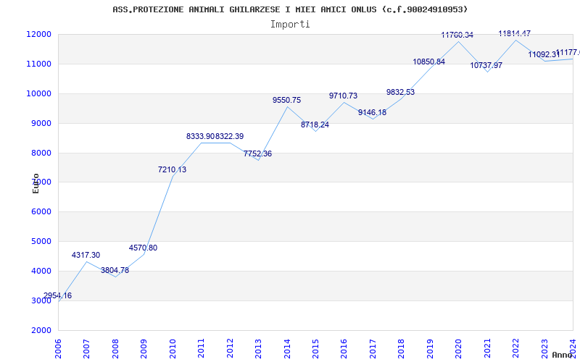580x362 pixels.
Task: Select data label 10850.84
Action: [429, 62]
